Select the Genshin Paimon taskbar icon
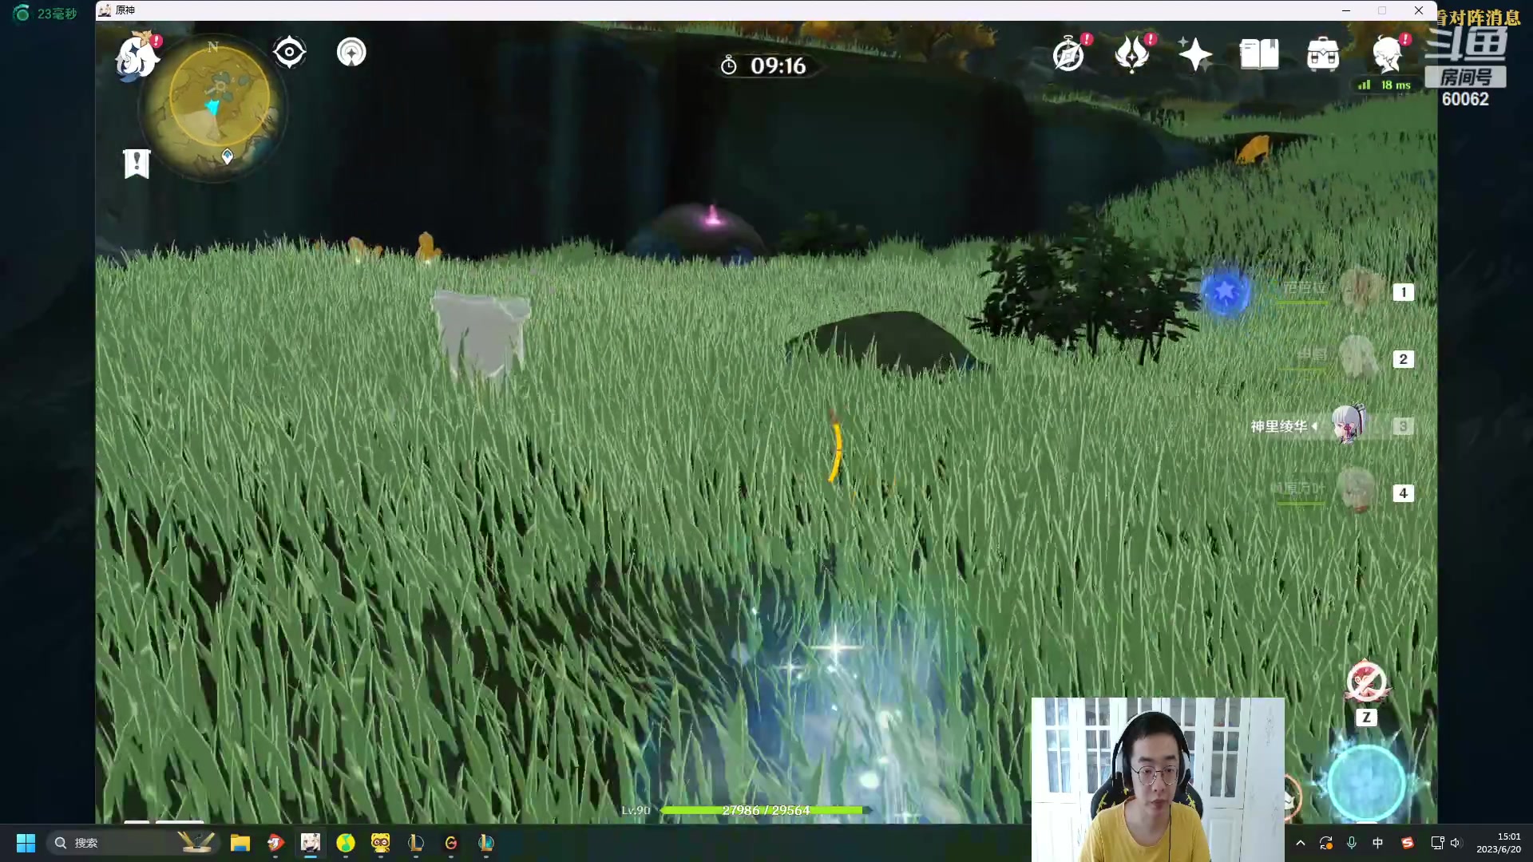 coord(311,843)
